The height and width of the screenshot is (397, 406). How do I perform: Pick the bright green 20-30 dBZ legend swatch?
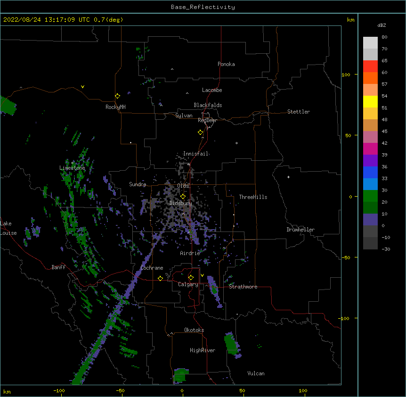pos(370,196)
